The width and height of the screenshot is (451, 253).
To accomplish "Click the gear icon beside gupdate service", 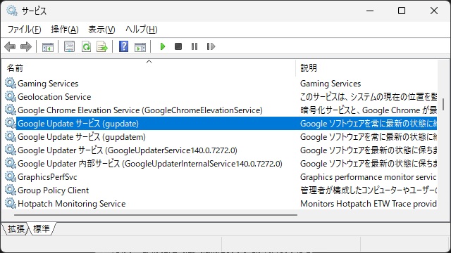I will [11, 124].
